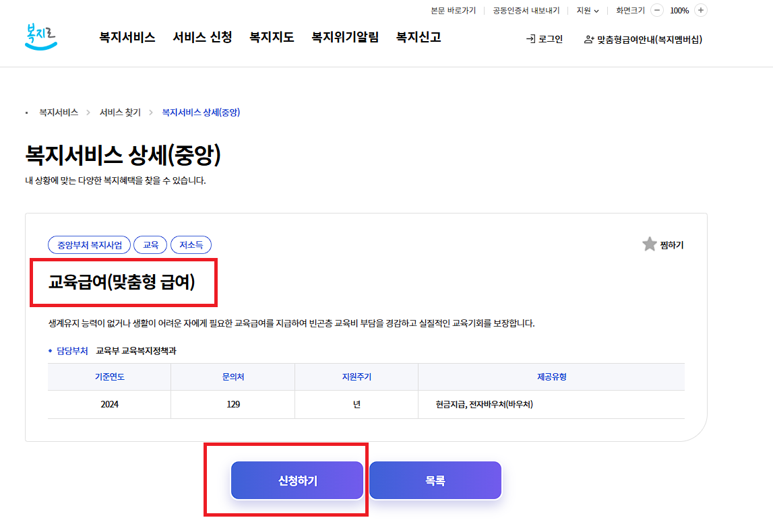
Task: Open the 복지서비스 menu
Action: coord(127,37)
